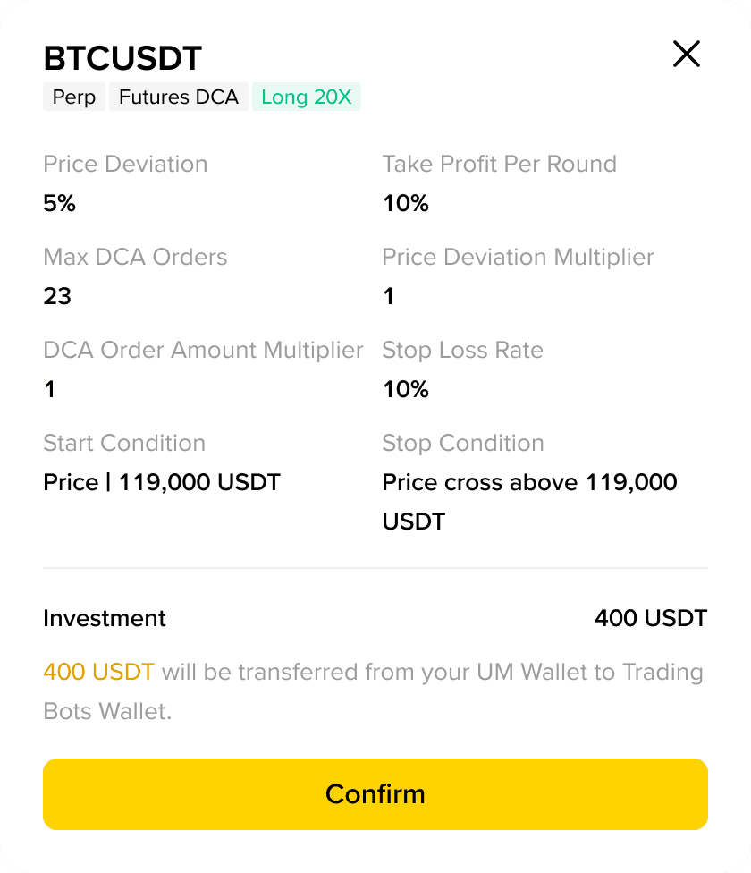Click the Perp tag
Viewport: 751px width, 873px height.
pos(74,97)
